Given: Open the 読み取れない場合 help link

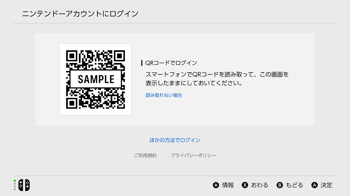Looking at the screenshot, I should pos(164,95).
